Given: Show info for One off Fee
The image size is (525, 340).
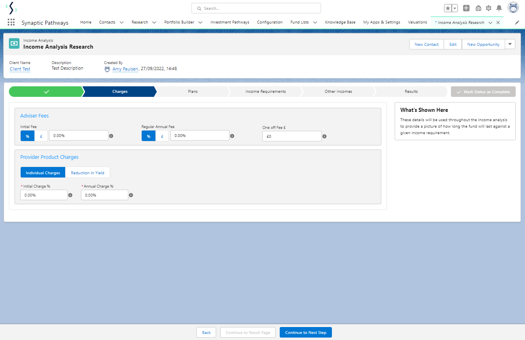Looking at the screenshot, I should (325, 137).
